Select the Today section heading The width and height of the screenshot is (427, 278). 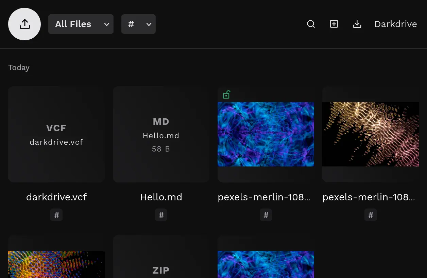click(x=19, y=67)
